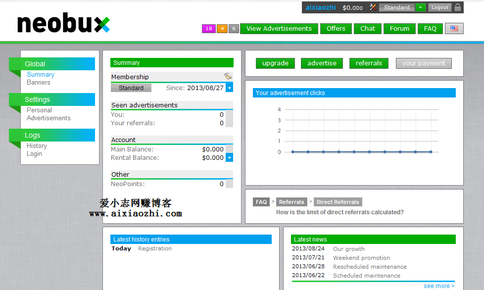Click the $0.000 balance in top bar
484x290 pixels.
(352, 8)
